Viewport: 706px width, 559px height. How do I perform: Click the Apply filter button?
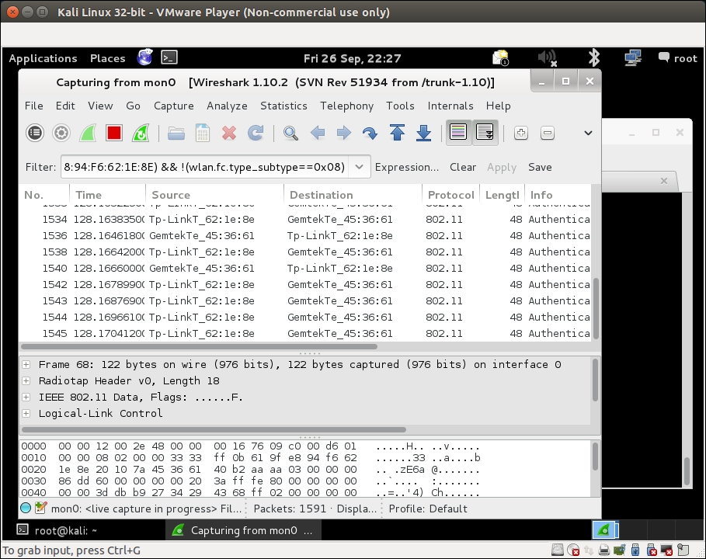(502, 168)
